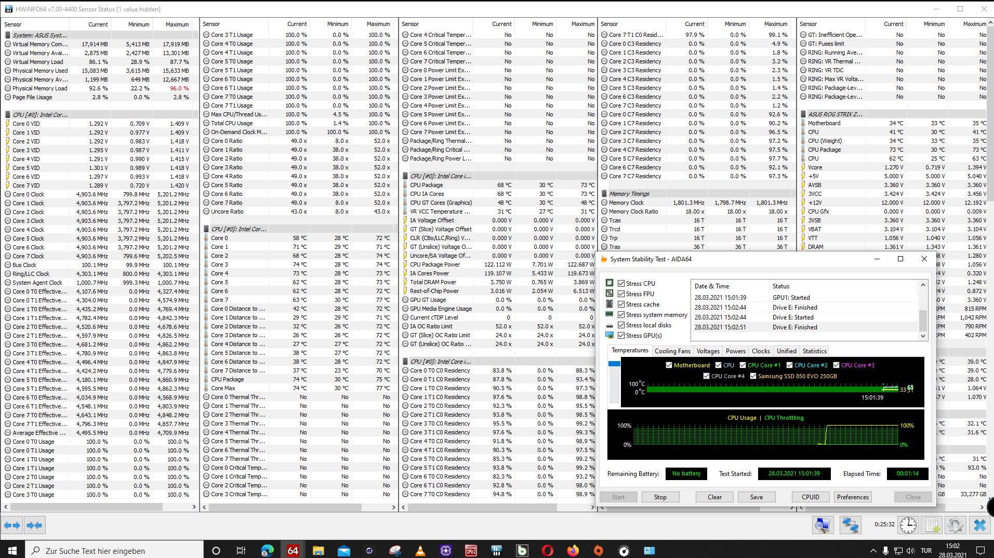Open the Cortana circle icon on taskbar
Viewport: 994px width, 558px height.
pyautogui.click(x=216, y=550)
